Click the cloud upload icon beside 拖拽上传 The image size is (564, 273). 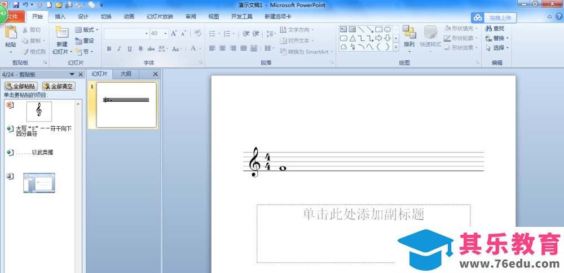[x=478, y=17]
